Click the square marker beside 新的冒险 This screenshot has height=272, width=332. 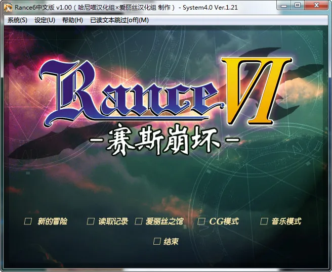(x=28, y=221)
